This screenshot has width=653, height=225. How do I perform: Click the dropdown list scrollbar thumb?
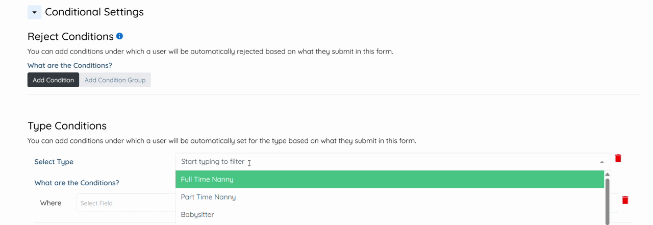[607, 202]
